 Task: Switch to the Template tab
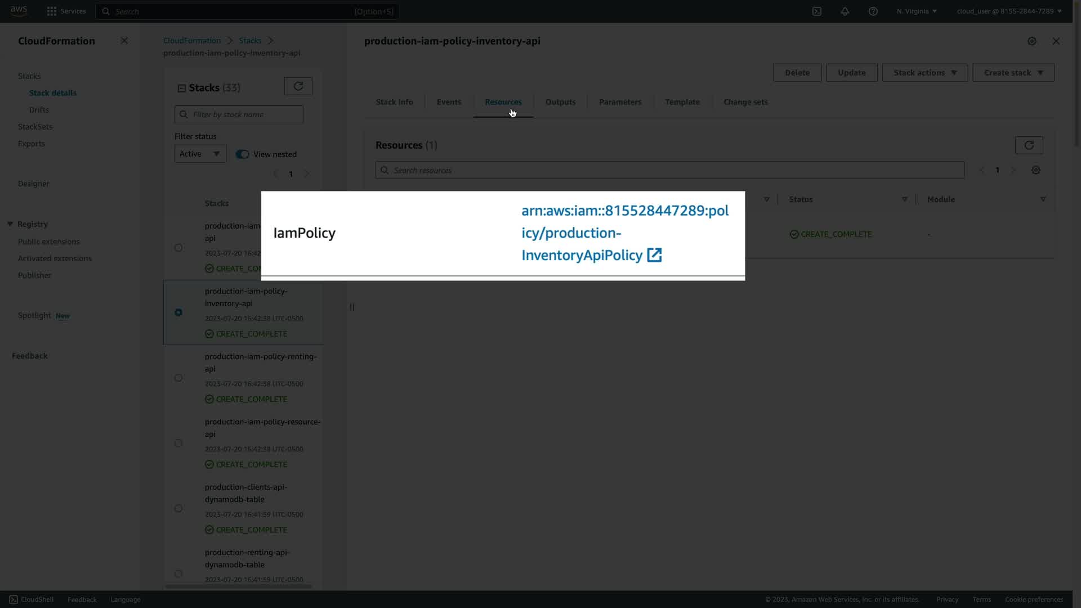click(x=682, y=102)
